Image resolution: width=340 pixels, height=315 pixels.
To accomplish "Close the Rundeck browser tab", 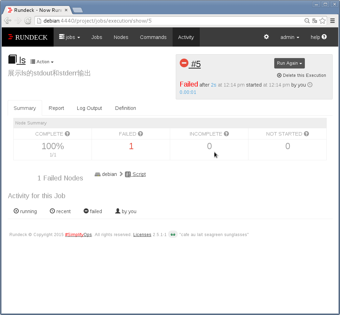I will pos(66,10).
